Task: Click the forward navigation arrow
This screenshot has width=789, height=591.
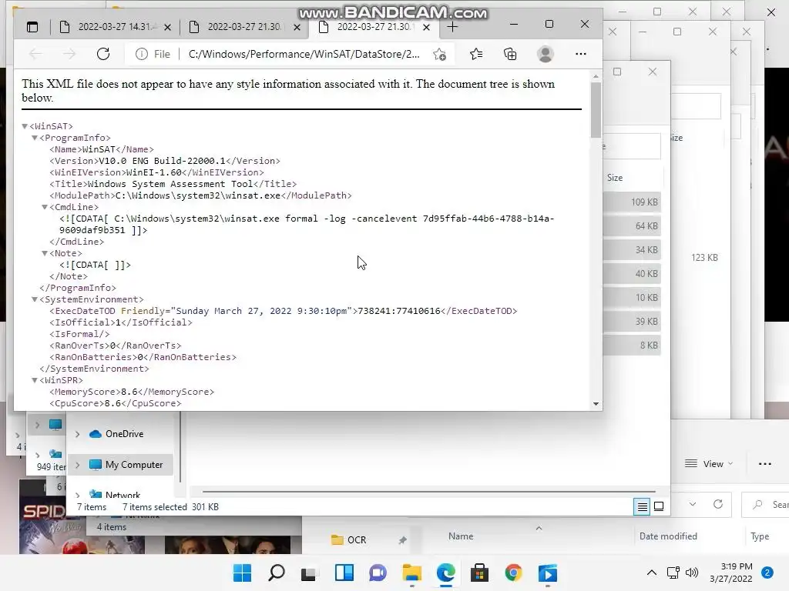Action: (69, 54)
